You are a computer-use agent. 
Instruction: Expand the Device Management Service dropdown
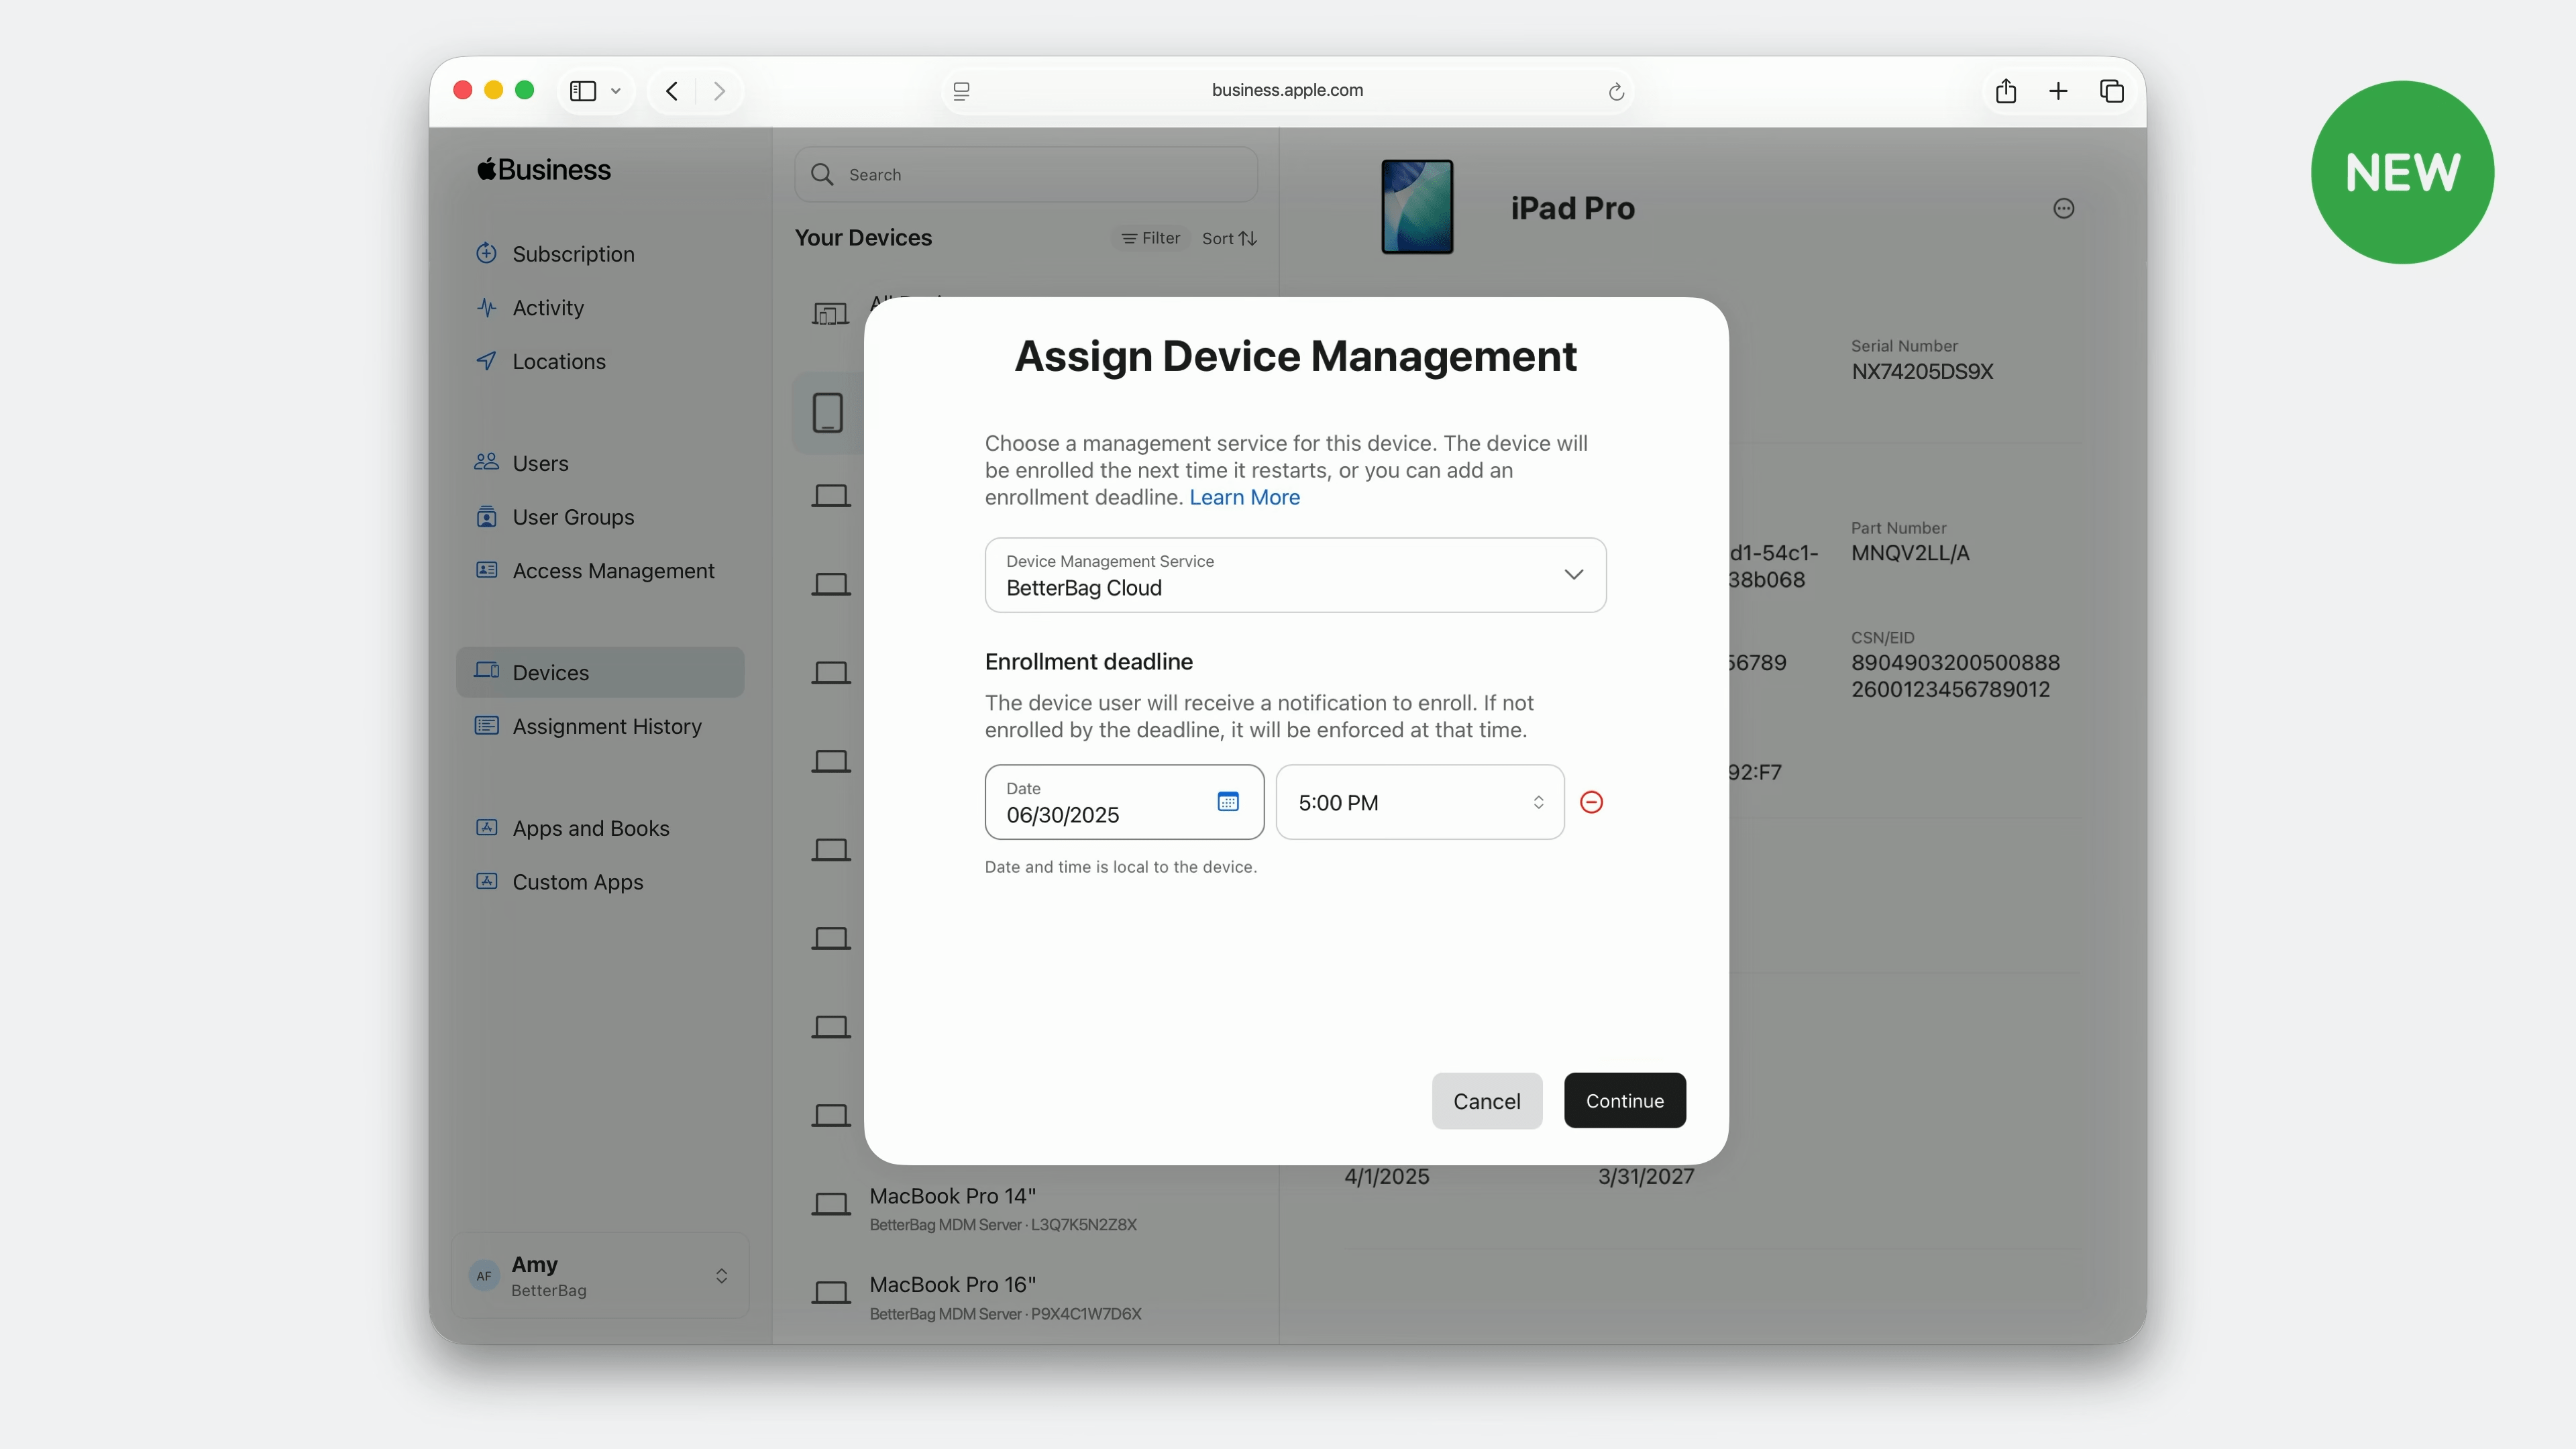(1296, 576)
